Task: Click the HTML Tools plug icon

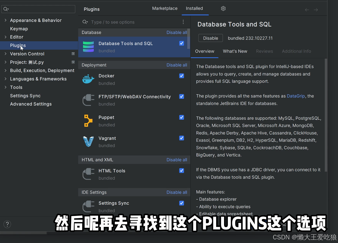Action: click(x=88, y=174)
